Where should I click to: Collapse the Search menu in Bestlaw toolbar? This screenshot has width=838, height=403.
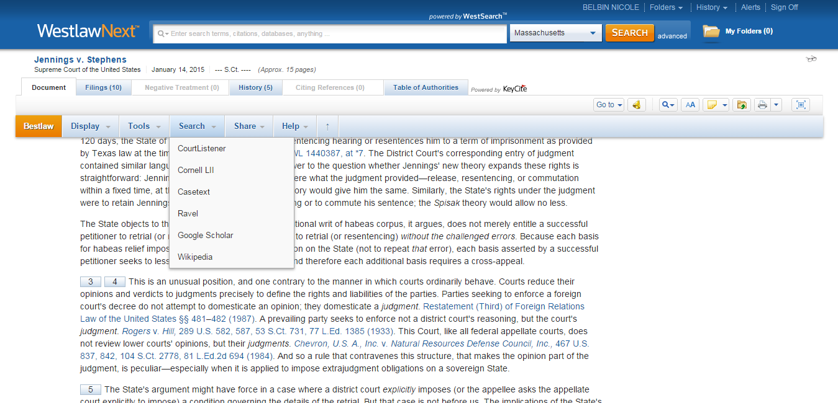tap(197, 126)
